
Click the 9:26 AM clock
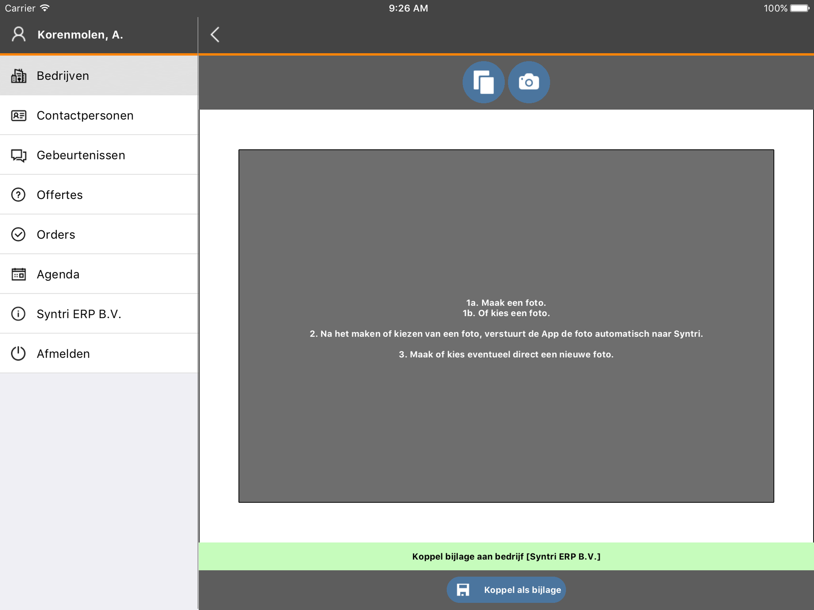coord(408,8)
